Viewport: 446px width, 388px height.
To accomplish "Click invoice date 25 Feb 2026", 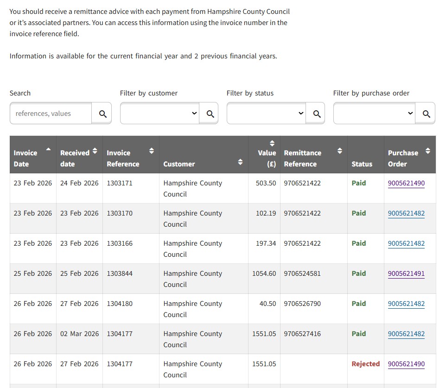I will tap(33, 274).
